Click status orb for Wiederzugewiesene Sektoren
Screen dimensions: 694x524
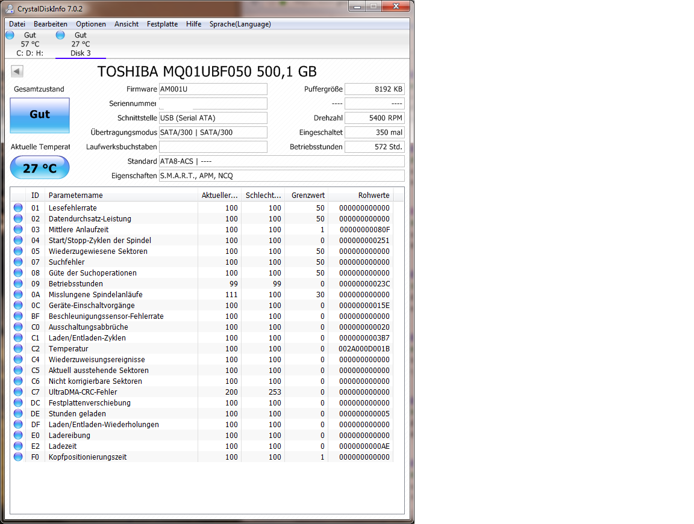pos(18,251)
